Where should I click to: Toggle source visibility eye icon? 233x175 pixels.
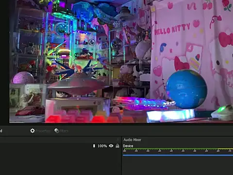tap(111, 146)
